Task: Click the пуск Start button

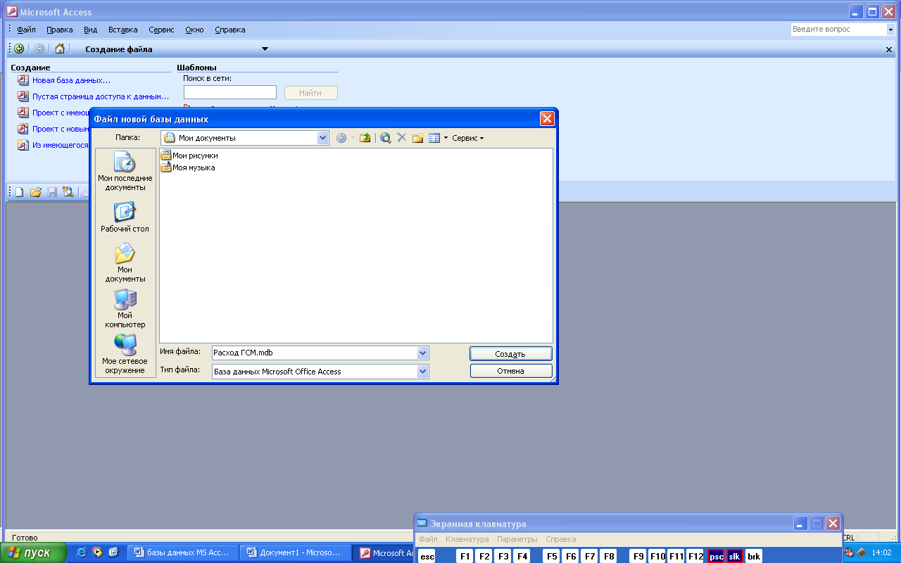Action: click(x=33, y=552)
